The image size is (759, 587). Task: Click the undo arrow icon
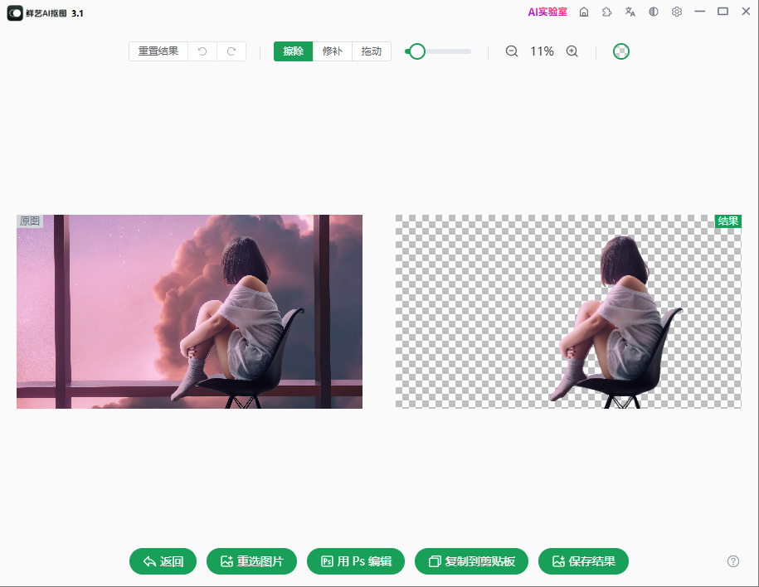pyautogui.click(x=202, y=51)
